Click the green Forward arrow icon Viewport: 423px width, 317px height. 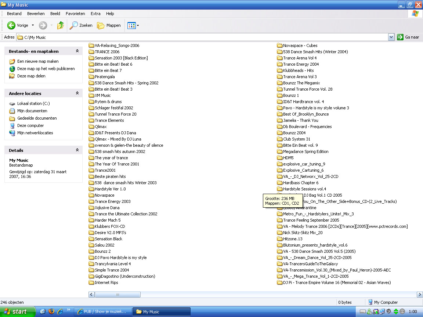pyautogui.click(x=43, y=25)
